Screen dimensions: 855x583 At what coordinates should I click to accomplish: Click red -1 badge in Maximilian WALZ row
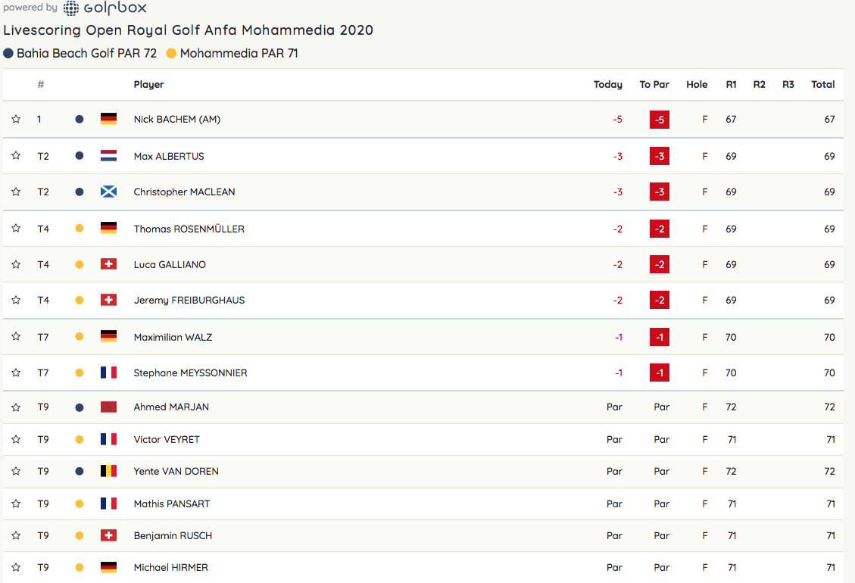pos(660,337)
